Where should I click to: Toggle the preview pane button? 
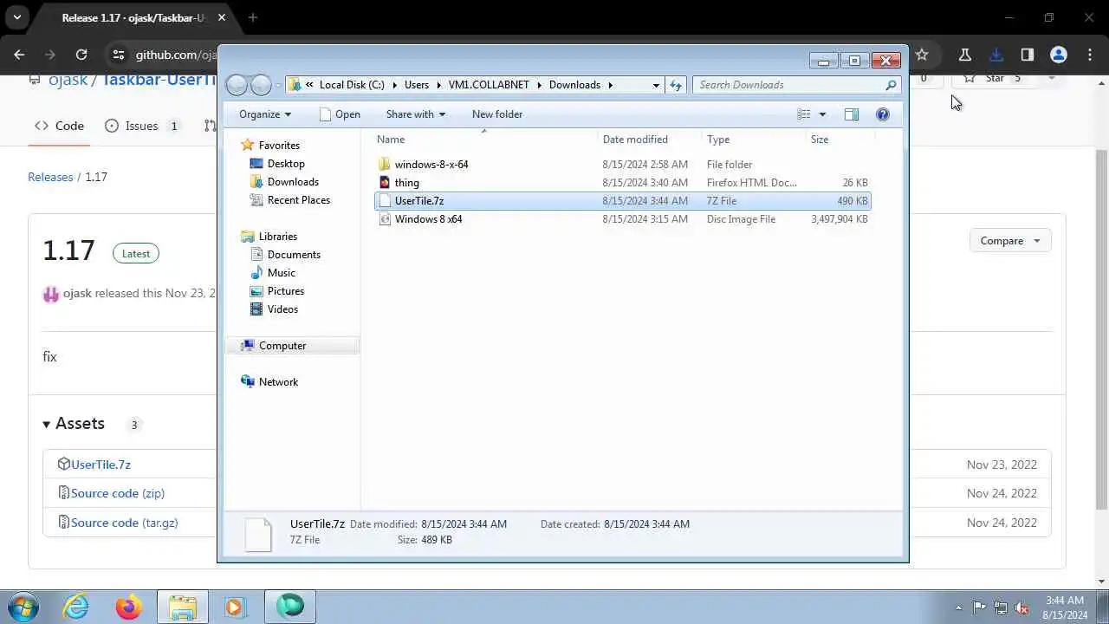point(852,114)
